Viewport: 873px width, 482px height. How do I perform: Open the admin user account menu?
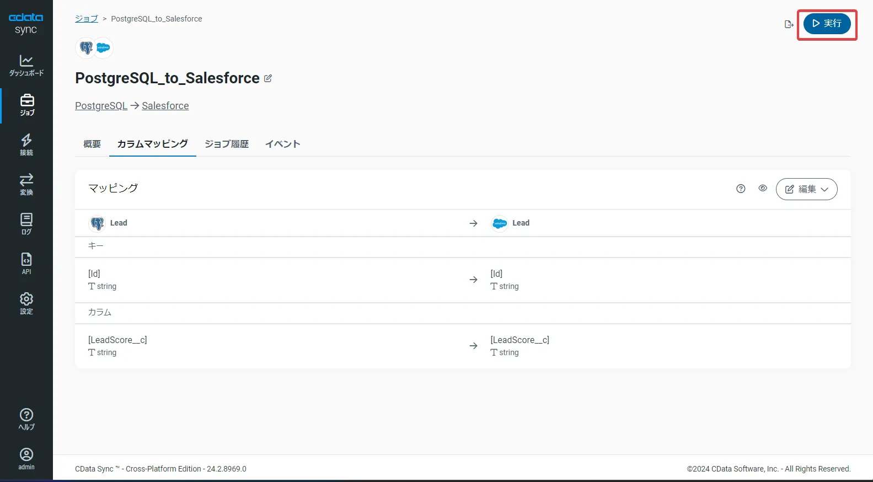click(x=26, y=459)
